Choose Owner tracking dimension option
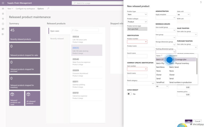 176,75
